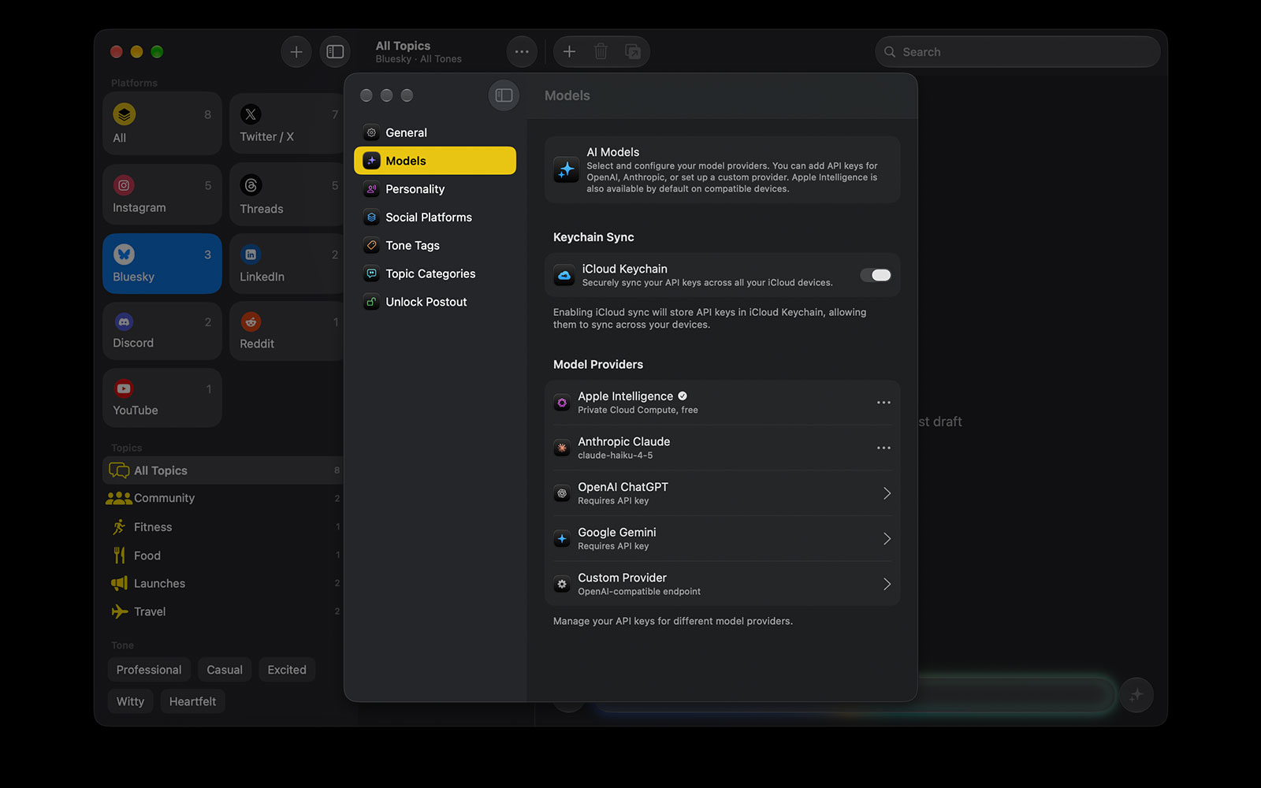This screenshot has height=788, width=1261.
Task: Toggle the settings window sidebar icon
Action: 504,95
